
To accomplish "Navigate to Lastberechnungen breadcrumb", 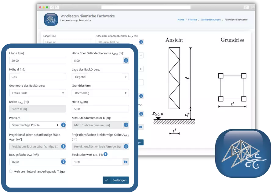I will (211, 20).
